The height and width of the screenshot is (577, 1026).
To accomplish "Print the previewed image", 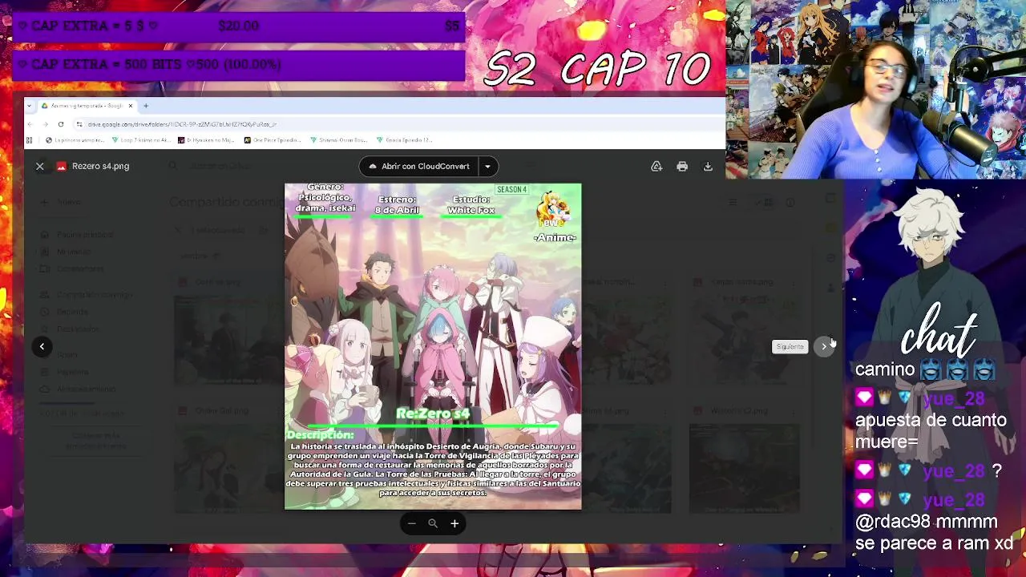I will (x=682, y=166).
